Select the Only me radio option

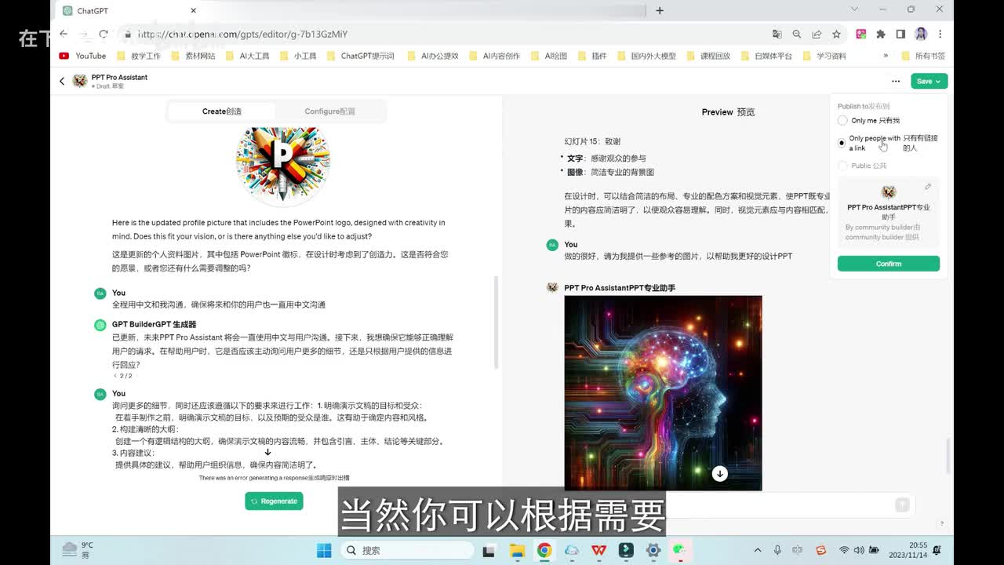click(x=842, y=121)
